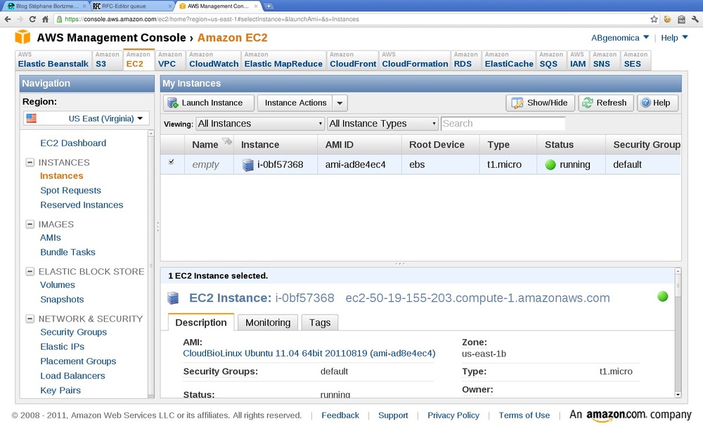
Task: Collapse the ELASTIC BLOCK STORE section
Action: tap(30, 272)
